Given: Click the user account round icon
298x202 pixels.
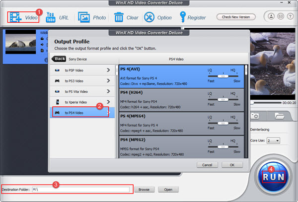Looking at the screenshot, I should click(x=271, y=16).
